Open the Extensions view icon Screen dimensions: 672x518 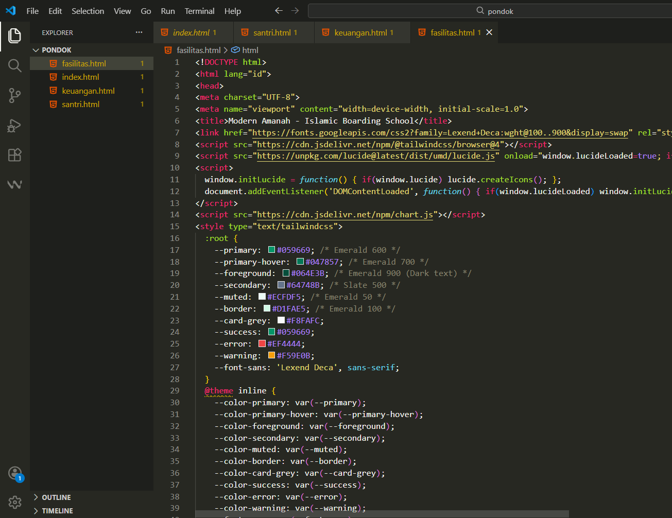[15, 155]
